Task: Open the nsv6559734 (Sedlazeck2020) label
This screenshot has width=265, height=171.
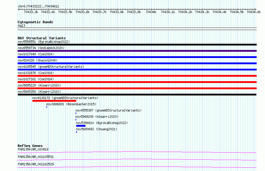Action: [x=41, y=48]
